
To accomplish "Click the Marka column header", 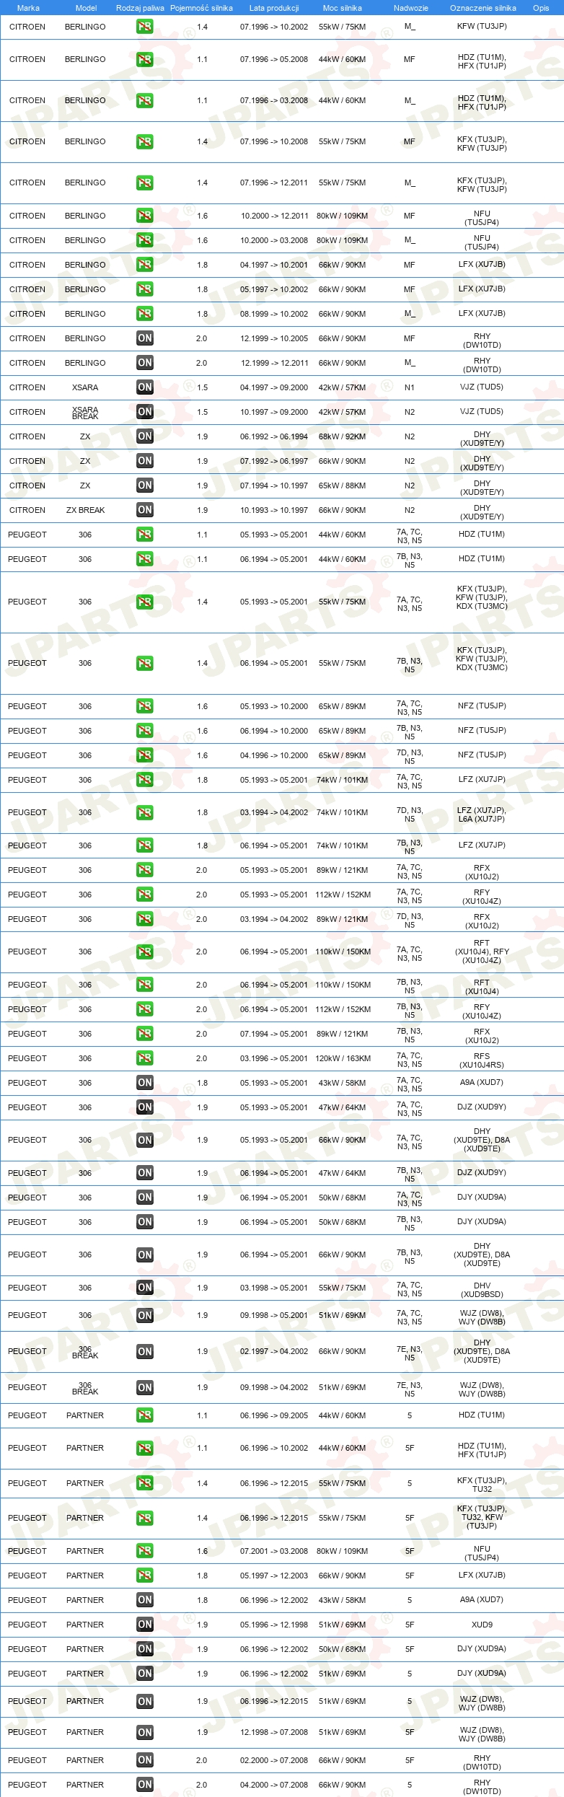I will [x=28, y=8].
